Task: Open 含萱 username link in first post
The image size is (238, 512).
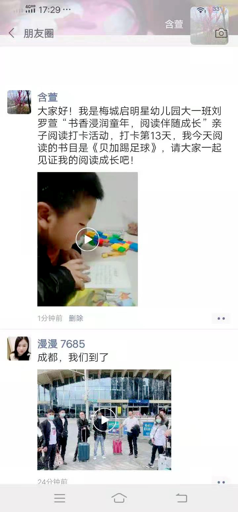Action: [x=48, y=97]
